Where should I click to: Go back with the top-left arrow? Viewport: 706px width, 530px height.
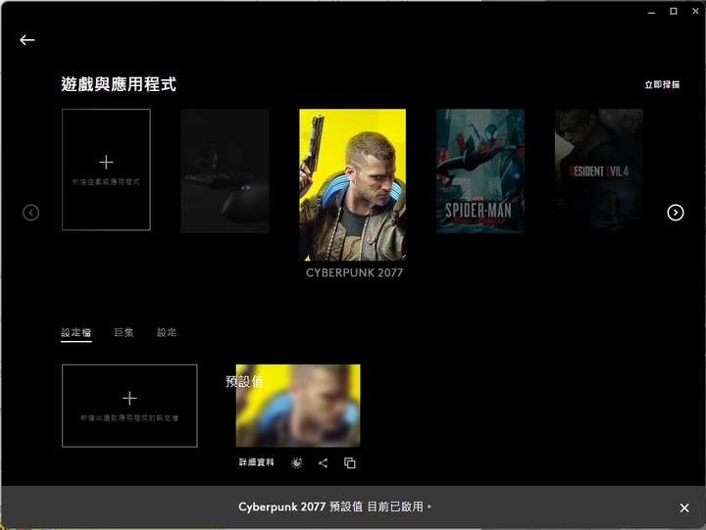coord(27,40)
